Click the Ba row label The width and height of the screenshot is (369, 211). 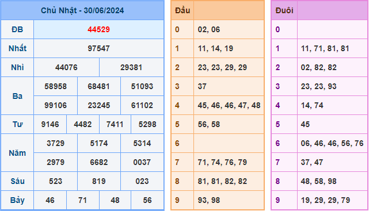click(x=17, y=96)
